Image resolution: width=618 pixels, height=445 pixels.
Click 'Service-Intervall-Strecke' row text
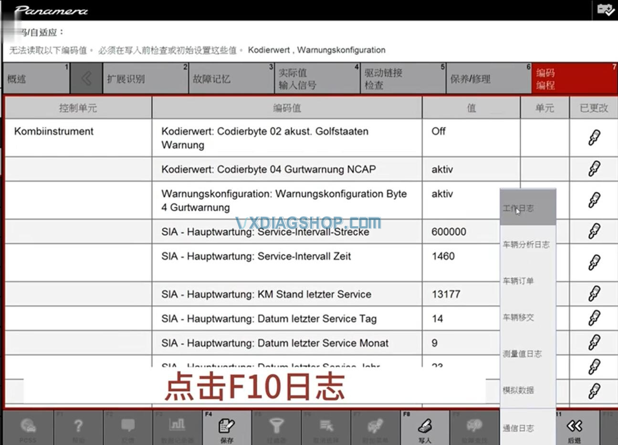pos(265,232)
